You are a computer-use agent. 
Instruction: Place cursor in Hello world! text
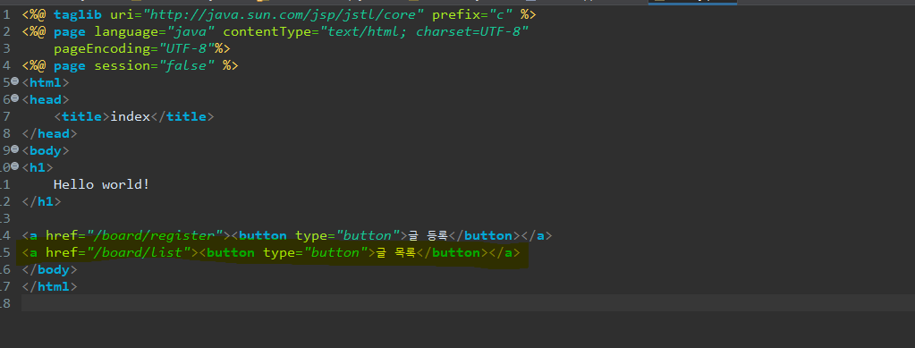click(102, 184)
